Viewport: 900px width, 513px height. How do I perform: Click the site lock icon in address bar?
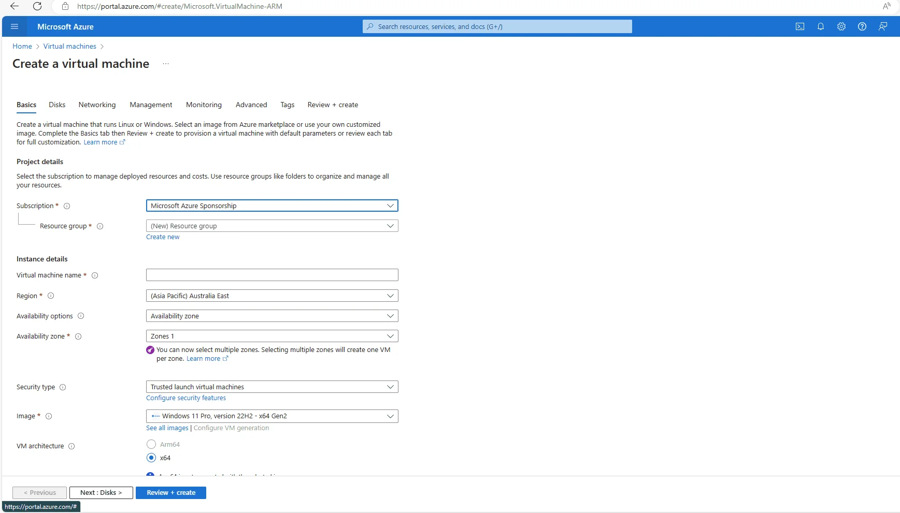(x=65, y=6)
